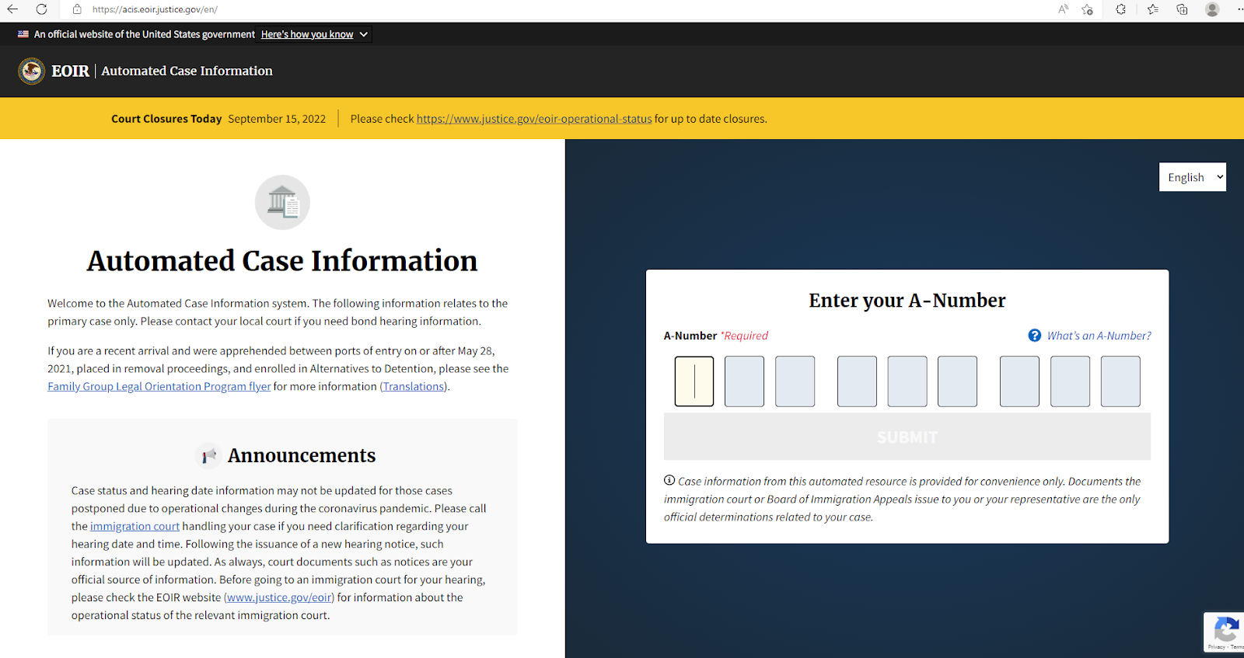
Task: Click the last A-Number digit box
Action: coord(1120,381)
